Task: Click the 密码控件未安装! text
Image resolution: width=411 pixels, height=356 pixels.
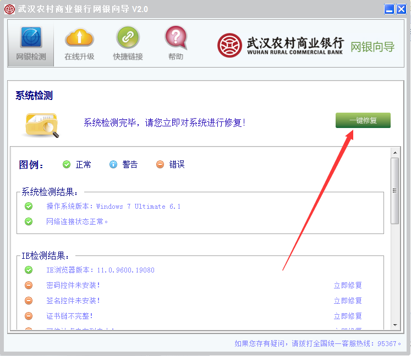Action: 73,285
